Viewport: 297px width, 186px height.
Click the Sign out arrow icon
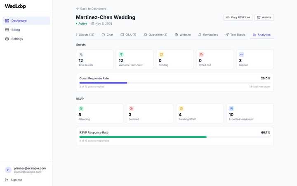coord(7,180)
